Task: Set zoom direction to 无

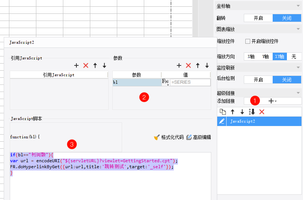Action: click(294, 56)
